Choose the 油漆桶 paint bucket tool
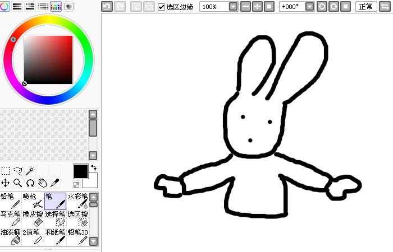The width and height of the screenshot is (393, 252). tap(11, 236)
